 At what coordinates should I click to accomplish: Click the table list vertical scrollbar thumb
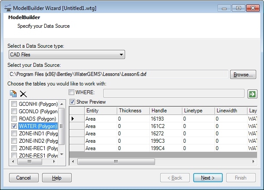pos(62,126)
